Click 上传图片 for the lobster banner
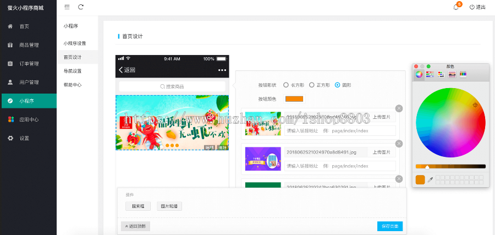495x235 pixels. tap(382, 117)
